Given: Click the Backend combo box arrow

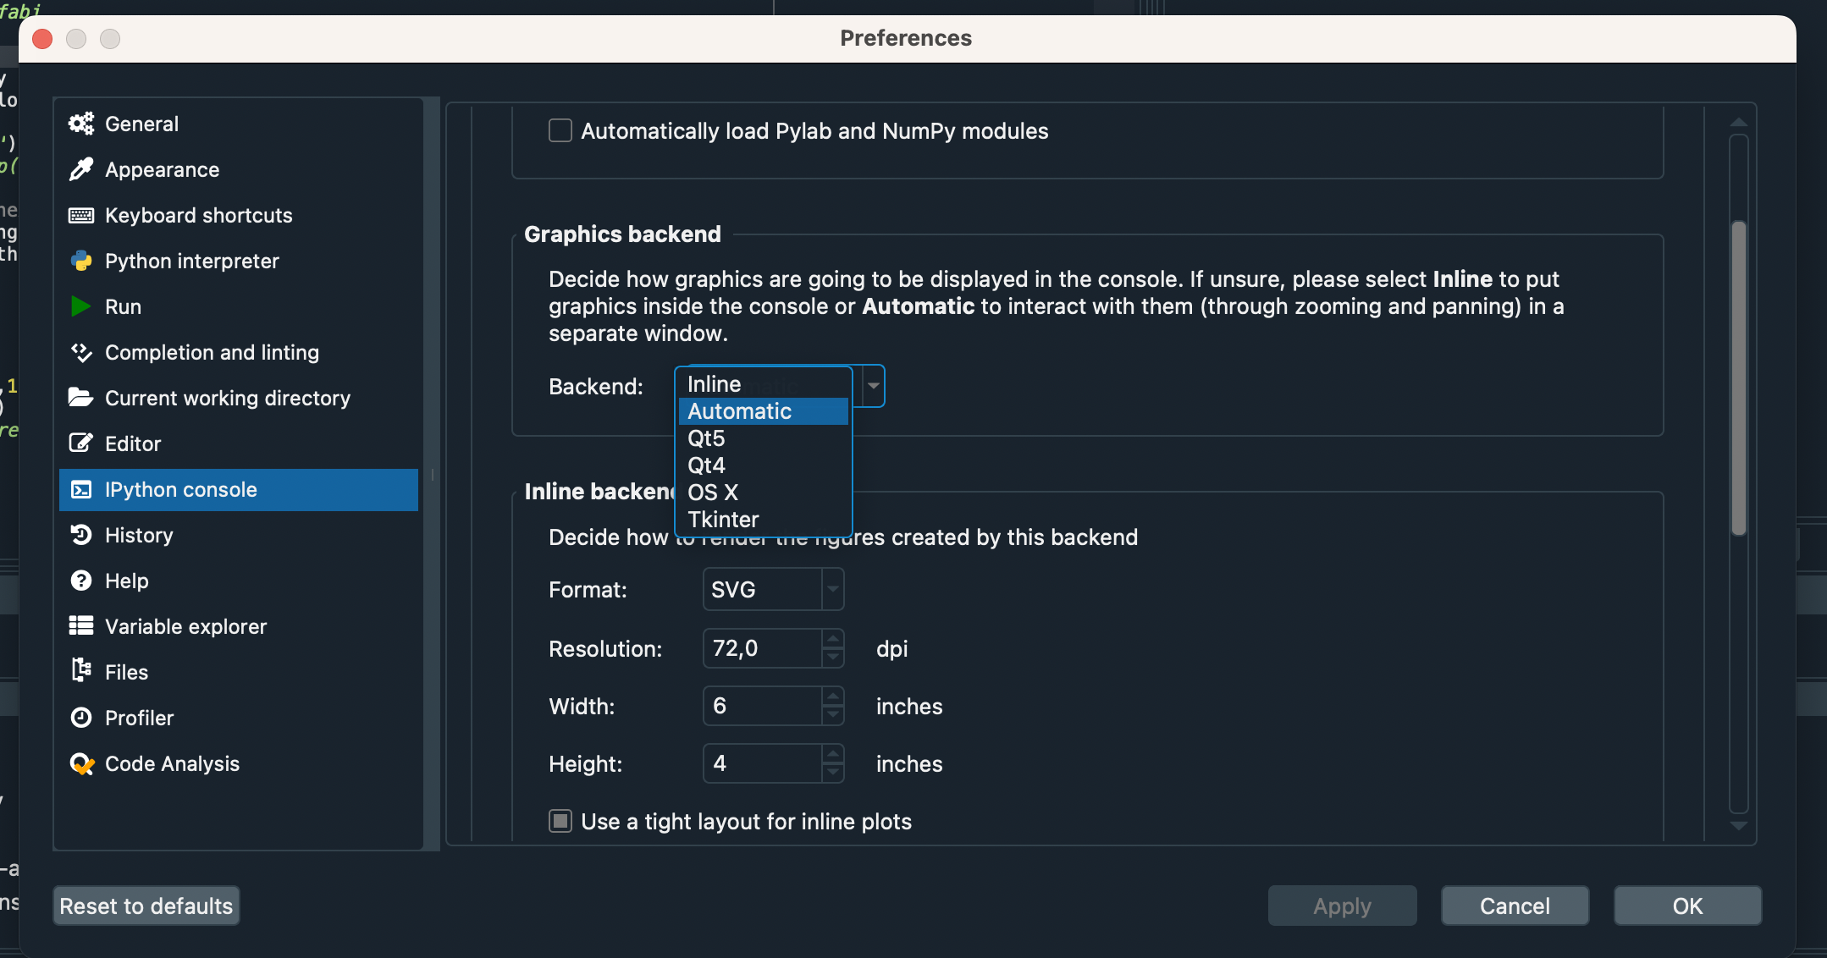Looking at the screenshot, I should pos(873,386).
